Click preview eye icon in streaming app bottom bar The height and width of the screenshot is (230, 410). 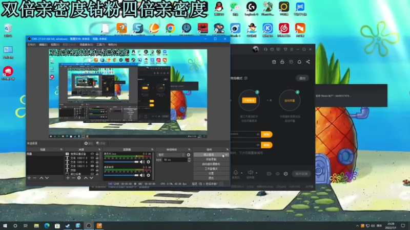tap(277, 174)
